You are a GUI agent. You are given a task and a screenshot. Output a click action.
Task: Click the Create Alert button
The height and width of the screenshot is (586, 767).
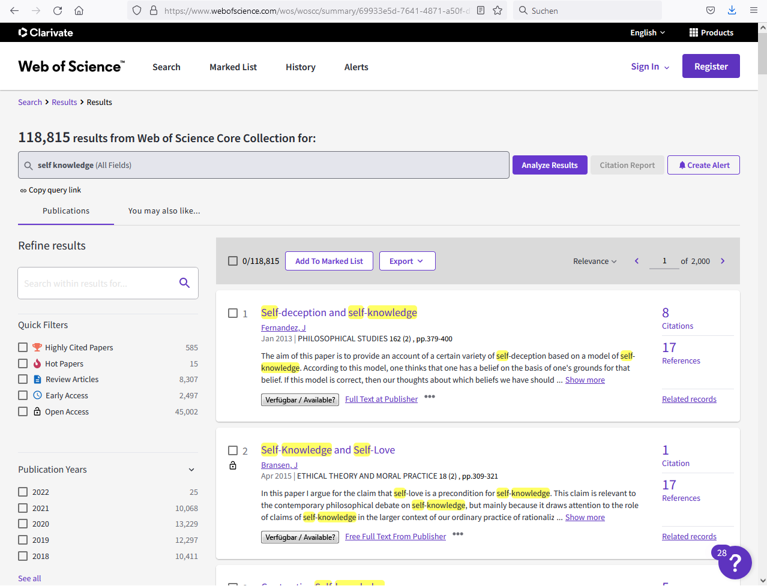(703, 165)
